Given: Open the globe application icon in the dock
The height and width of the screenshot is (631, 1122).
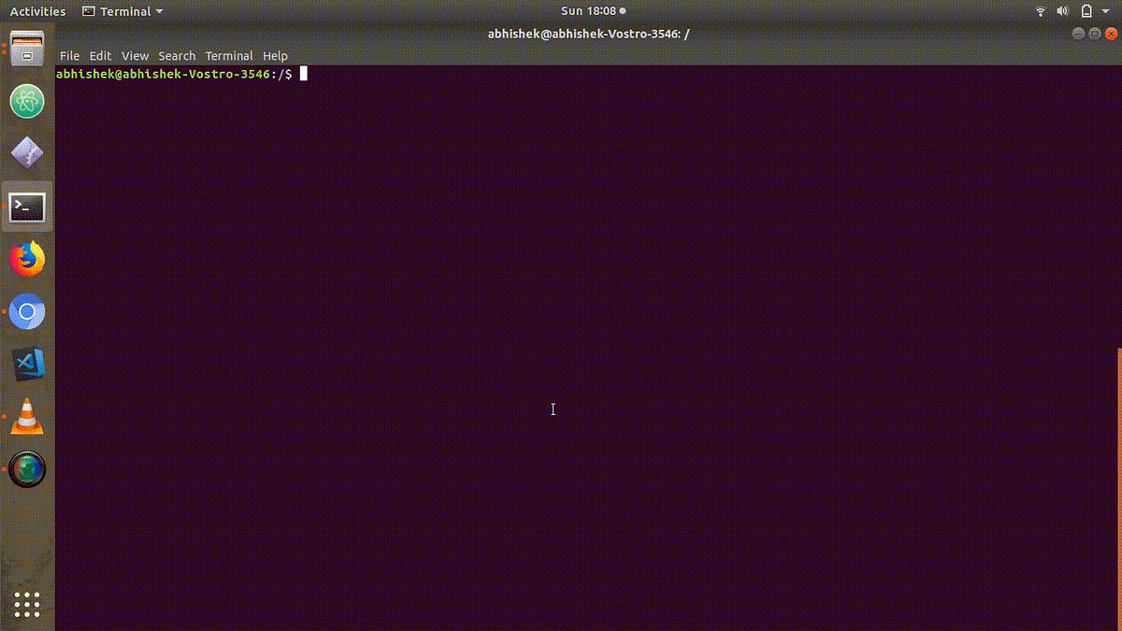Looking at the screenshot, I should (x=26, y=469).
